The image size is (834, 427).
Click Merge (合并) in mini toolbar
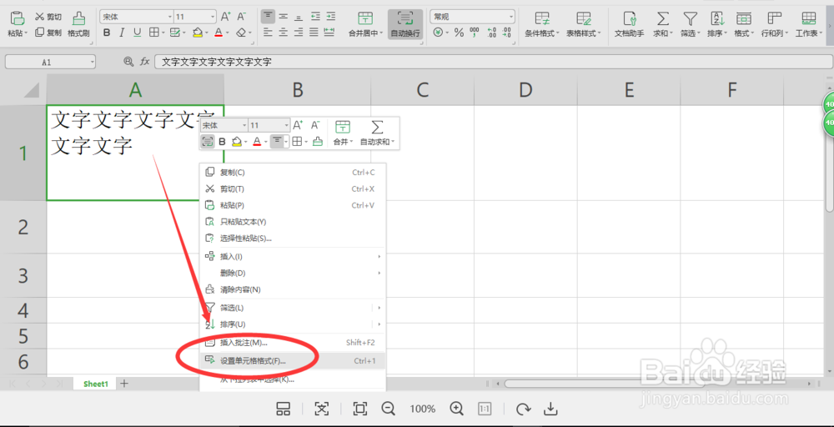point(343,133)
